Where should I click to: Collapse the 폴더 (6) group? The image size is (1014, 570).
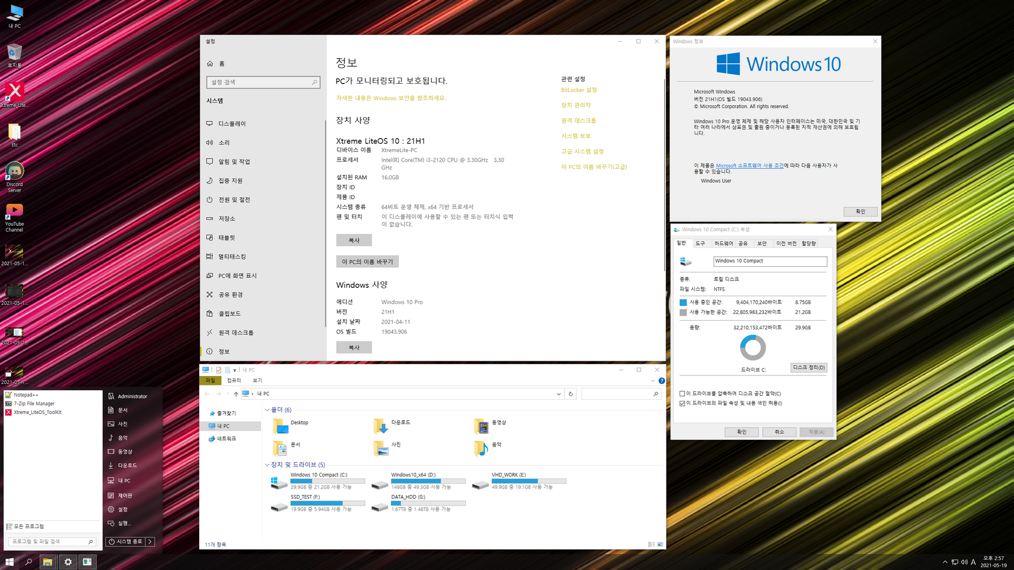pos(267,410)
